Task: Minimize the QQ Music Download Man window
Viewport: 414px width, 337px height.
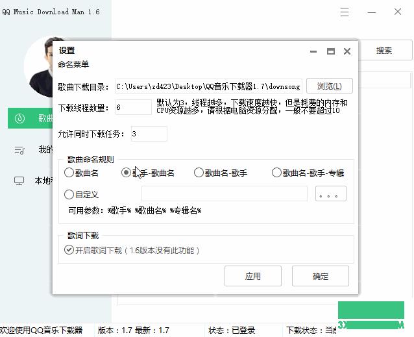Action: 371,12
